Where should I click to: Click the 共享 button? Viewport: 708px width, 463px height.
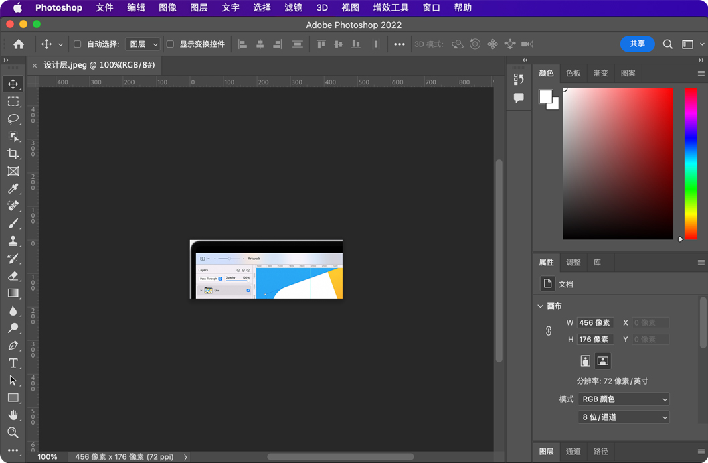pos(637,44)
